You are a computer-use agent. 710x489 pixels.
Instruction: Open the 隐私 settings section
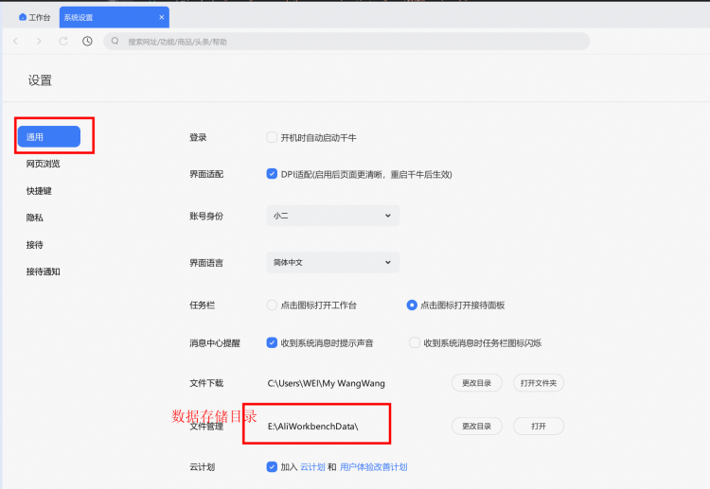(34, 218)
